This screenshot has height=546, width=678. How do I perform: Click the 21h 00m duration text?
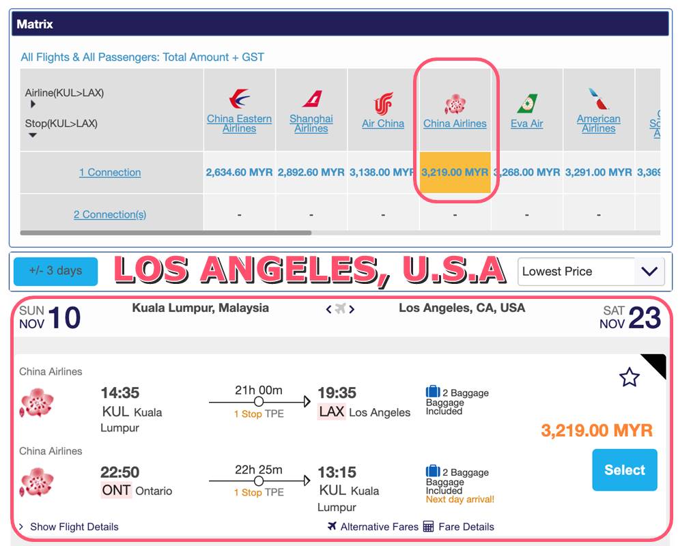259,390
